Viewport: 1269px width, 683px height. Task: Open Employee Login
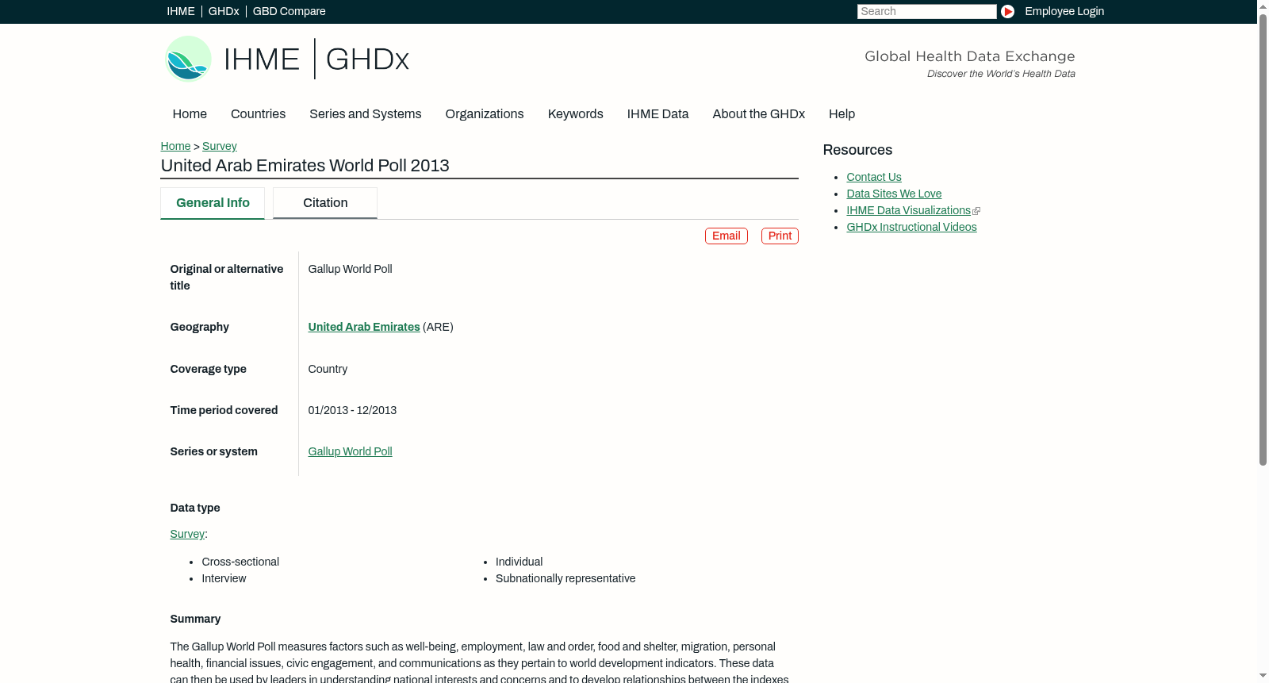tap(1064, 11)
